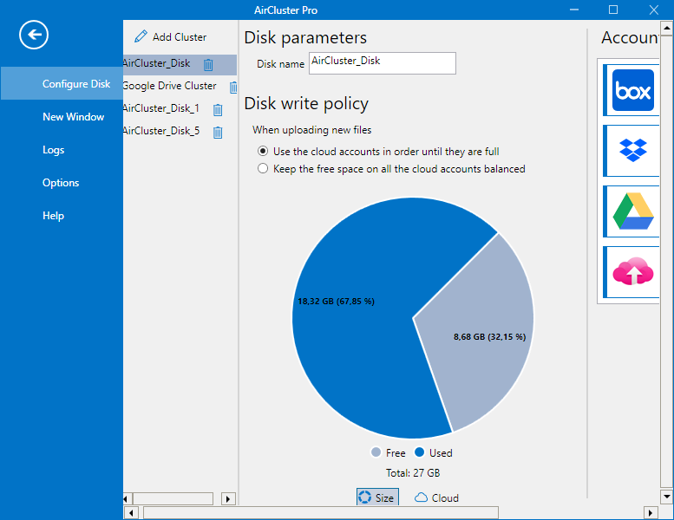
Task: Delete AirCluster_Disk_1 using its trash icon
Action: (218, 109)
